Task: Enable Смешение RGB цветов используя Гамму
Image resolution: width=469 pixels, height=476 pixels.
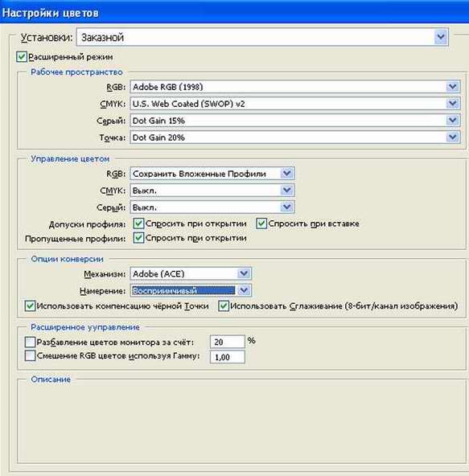Action: point(30,355)
